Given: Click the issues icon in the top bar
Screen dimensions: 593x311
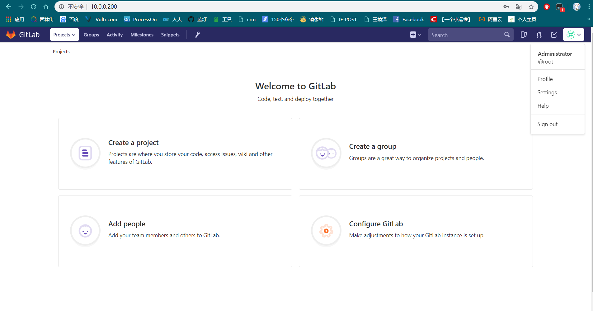Looking at the screenshot, I should 524,35.
